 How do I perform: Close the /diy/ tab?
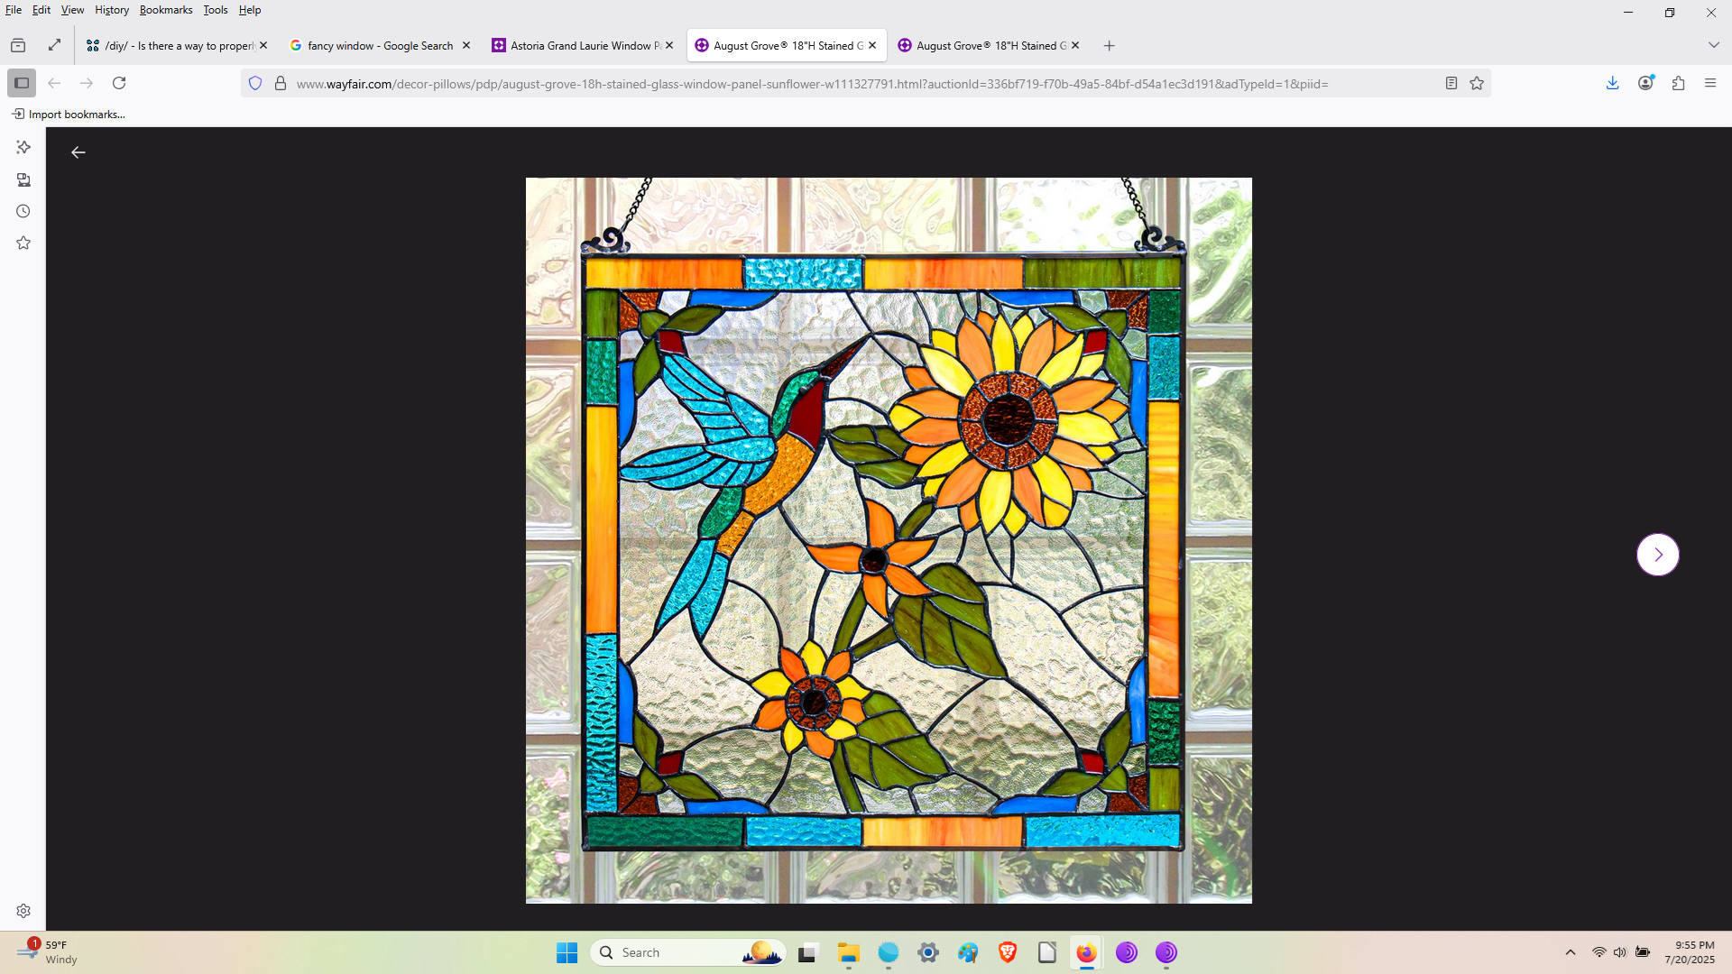tap(263, 45)
